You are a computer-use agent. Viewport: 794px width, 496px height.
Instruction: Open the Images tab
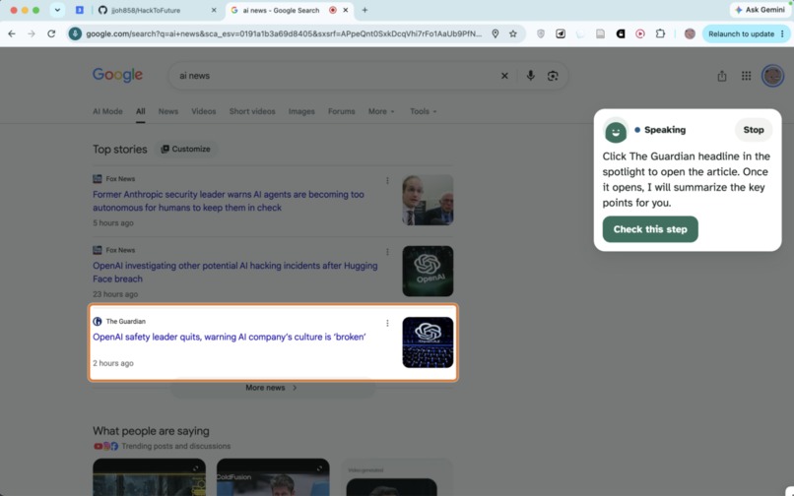[x=301, y=111]
